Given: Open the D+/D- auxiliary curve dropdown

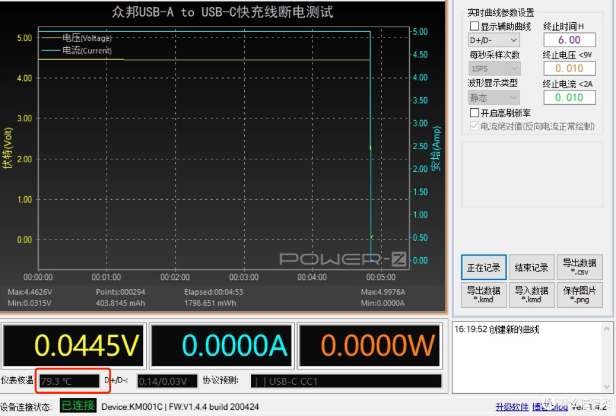Looking at the screenshot, I should 493,40.
